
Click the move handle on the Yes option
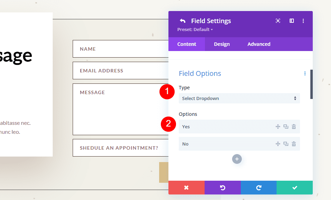(278, 127)
